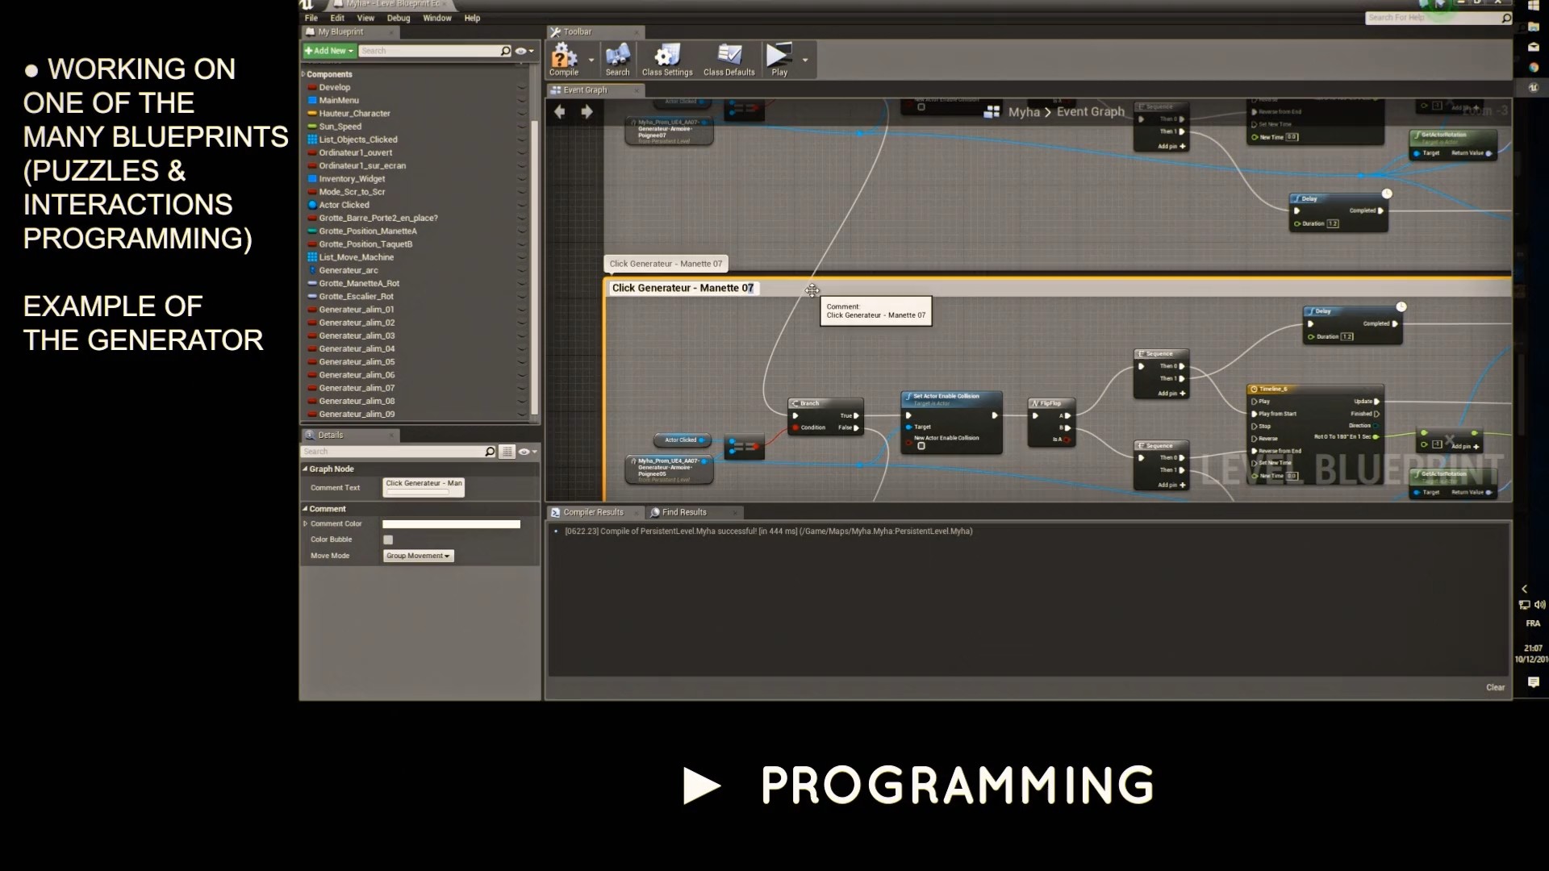Screen dimensions: 1549x871
Task: Toggle visibility options in My Blueprint panel eye icon
Action: tap(520, 50)
